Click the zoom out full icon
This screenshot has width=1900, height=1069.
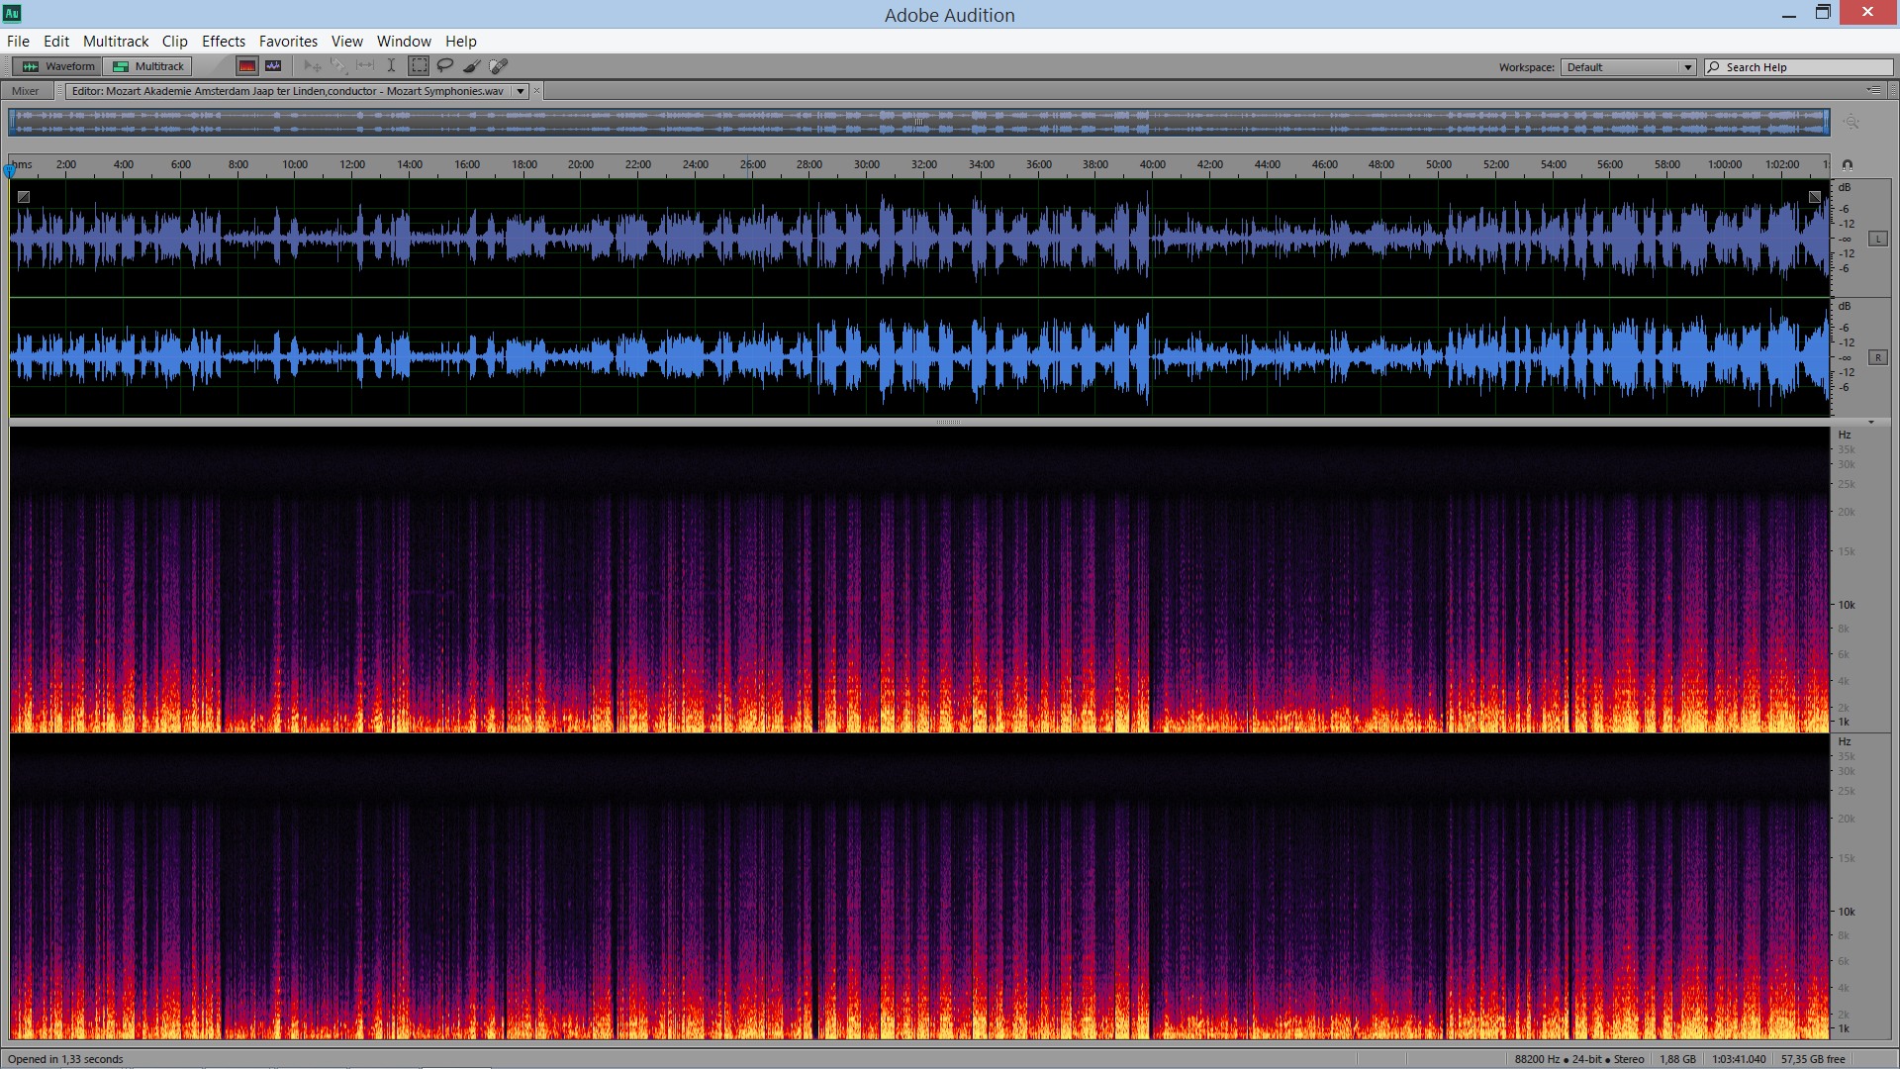coord(1851,122)
